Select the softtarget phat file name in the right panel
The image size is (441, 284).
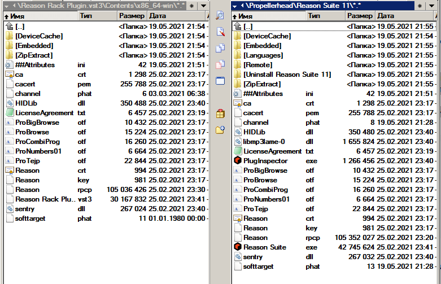[258, 266]
